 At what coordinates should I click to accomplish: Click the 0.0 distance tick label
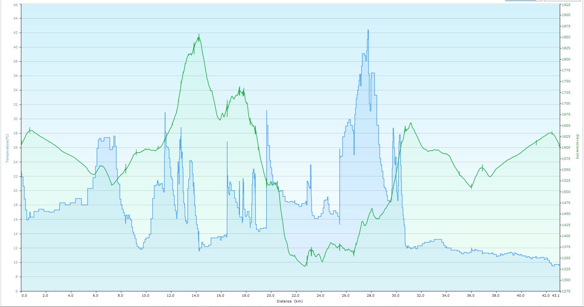[24, 295]
